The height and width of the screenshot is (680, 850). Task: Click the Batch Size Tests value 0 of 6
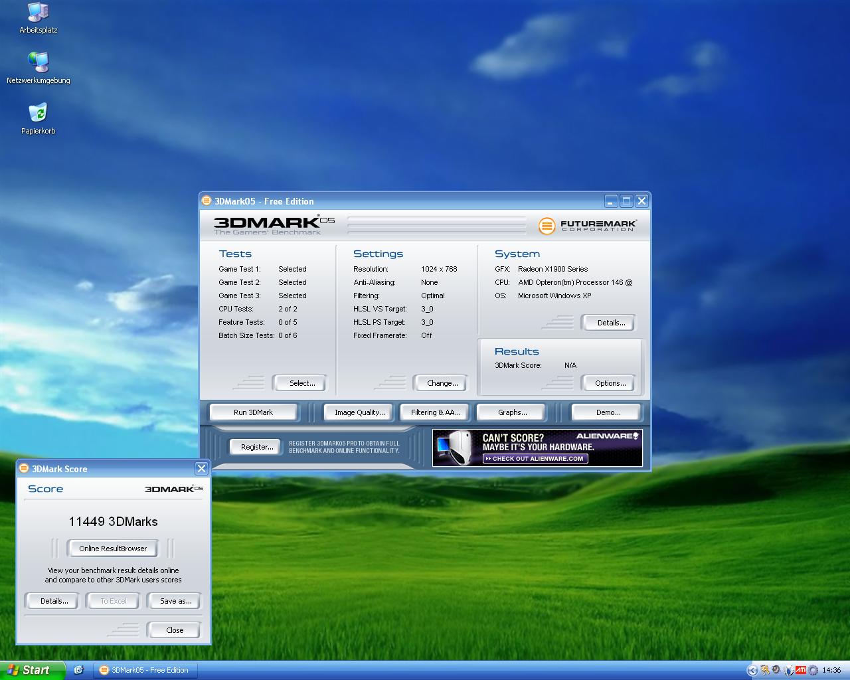[288, 335]
